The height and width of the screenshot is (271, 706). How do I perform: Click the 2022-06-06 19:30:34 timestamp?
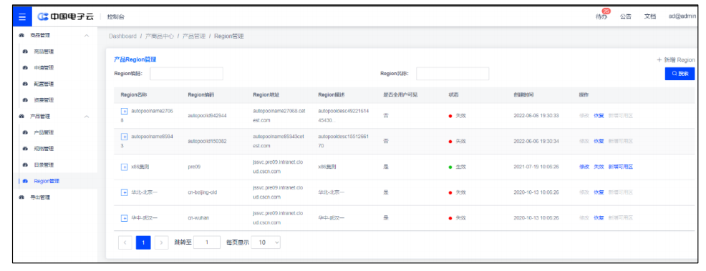pos(536,141)
